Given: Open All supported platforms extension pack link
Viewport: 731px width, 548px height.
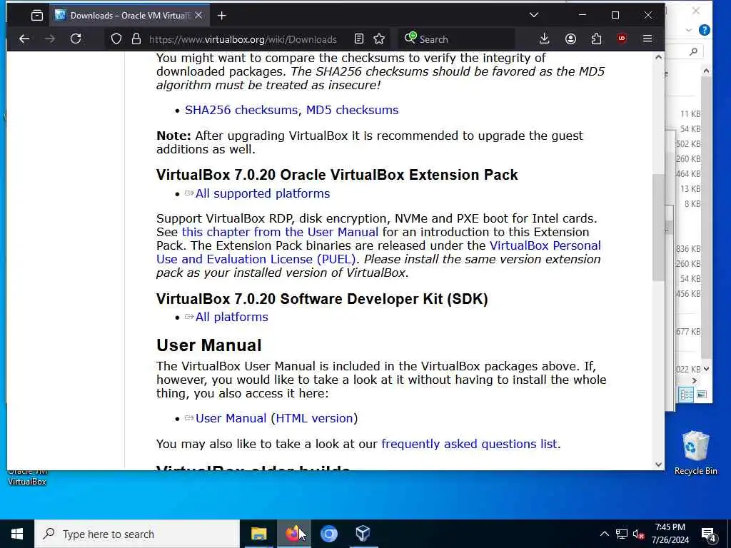Looking at the screenshot, I should click(263, 193).
